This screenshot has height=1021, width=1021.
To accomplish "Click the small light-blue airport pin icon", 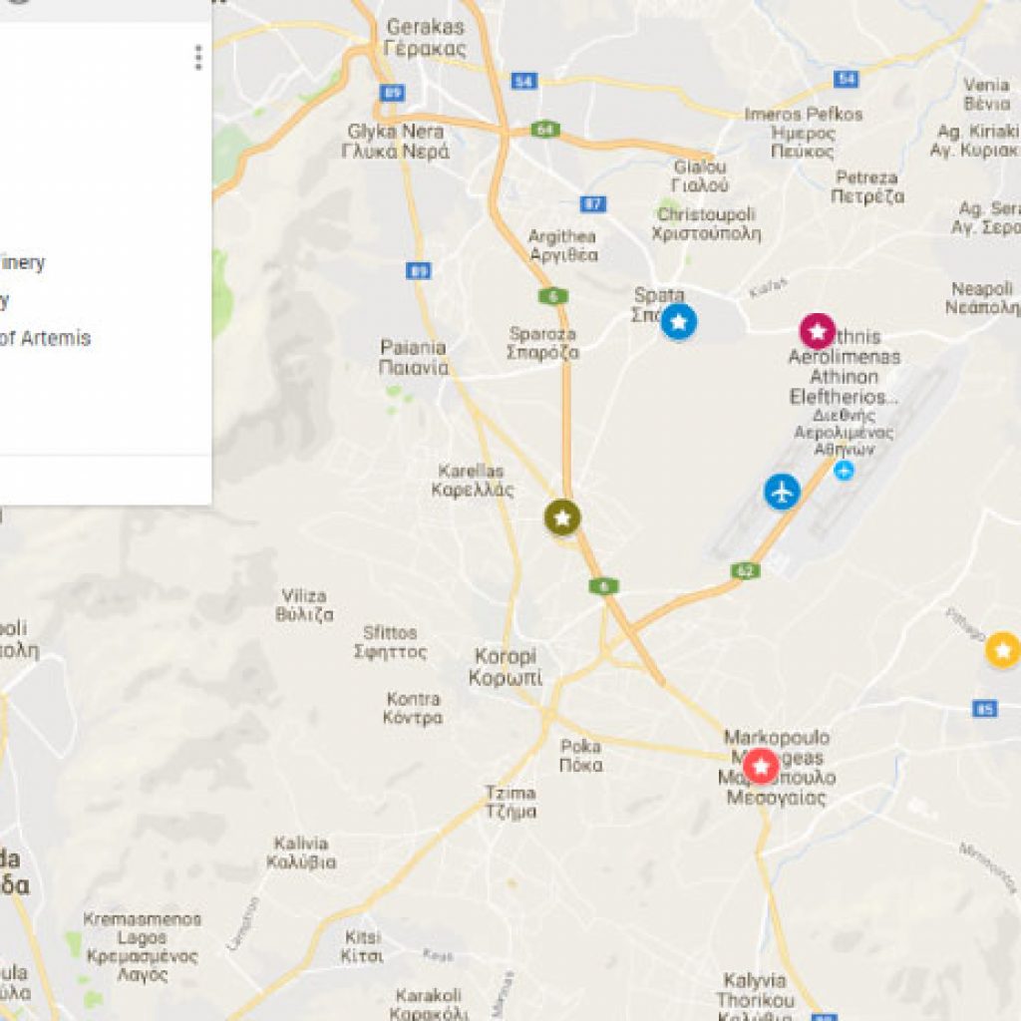I will [844, 470].
